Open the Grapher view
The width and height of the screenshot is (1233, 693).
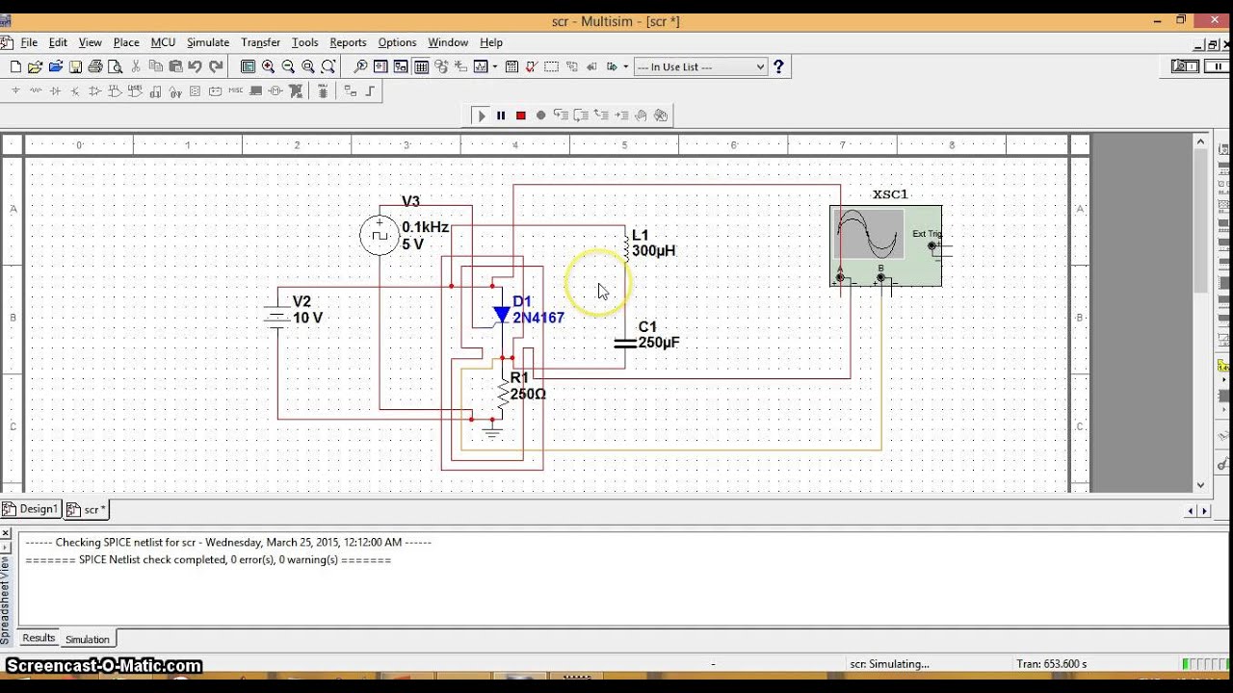pos(481,66)
